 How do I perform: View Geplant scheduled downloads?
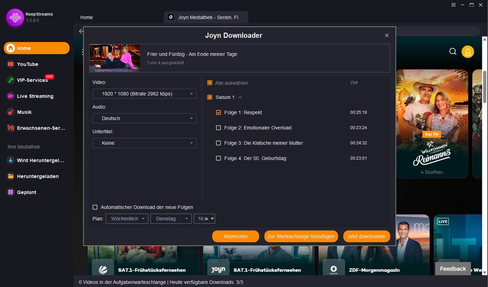click(x=27, y=192)
